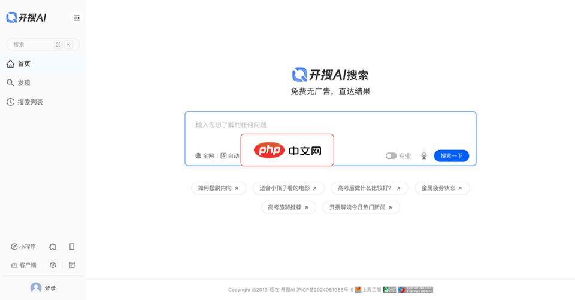575x300 pixels.
Task: Click the microphone voice input icon
Action: 424,155
